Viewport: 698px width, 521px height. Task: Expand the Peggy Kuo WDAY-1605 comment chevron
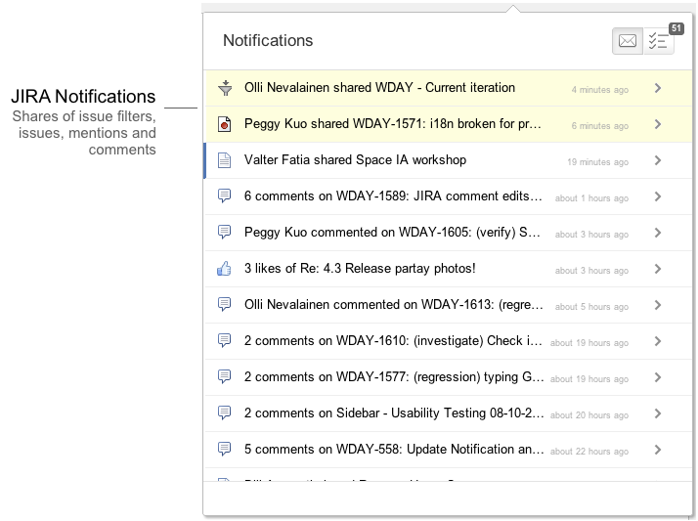pos(658,233)
